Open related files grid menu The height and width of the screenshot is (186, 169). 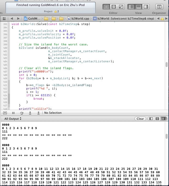click(x=4, y=19)
